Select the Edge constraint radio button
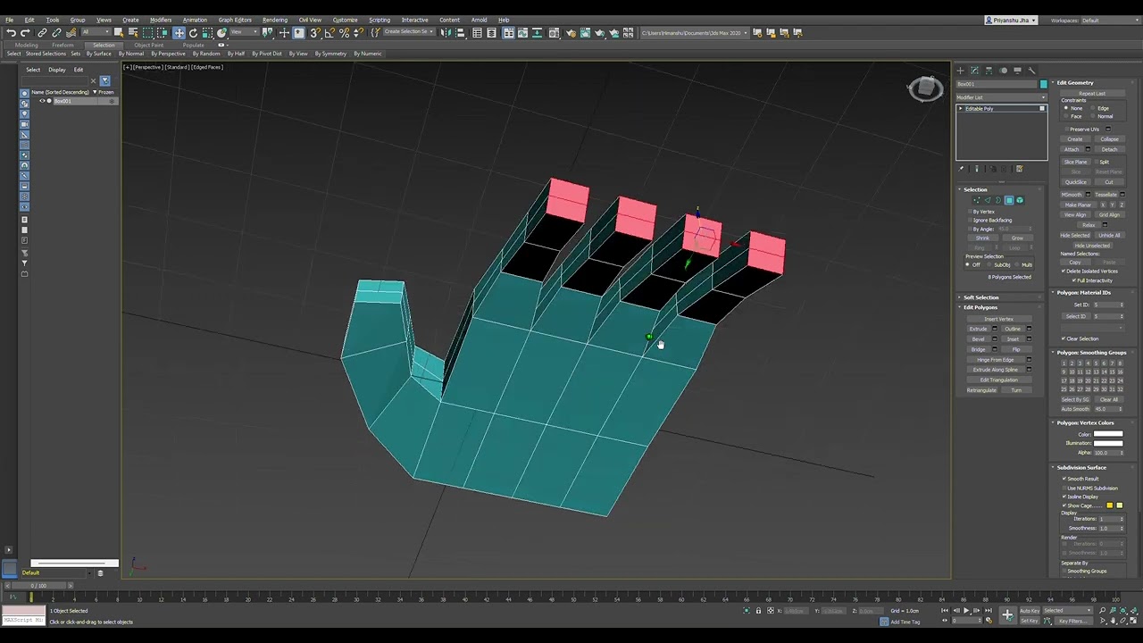 click(1093, 108)
